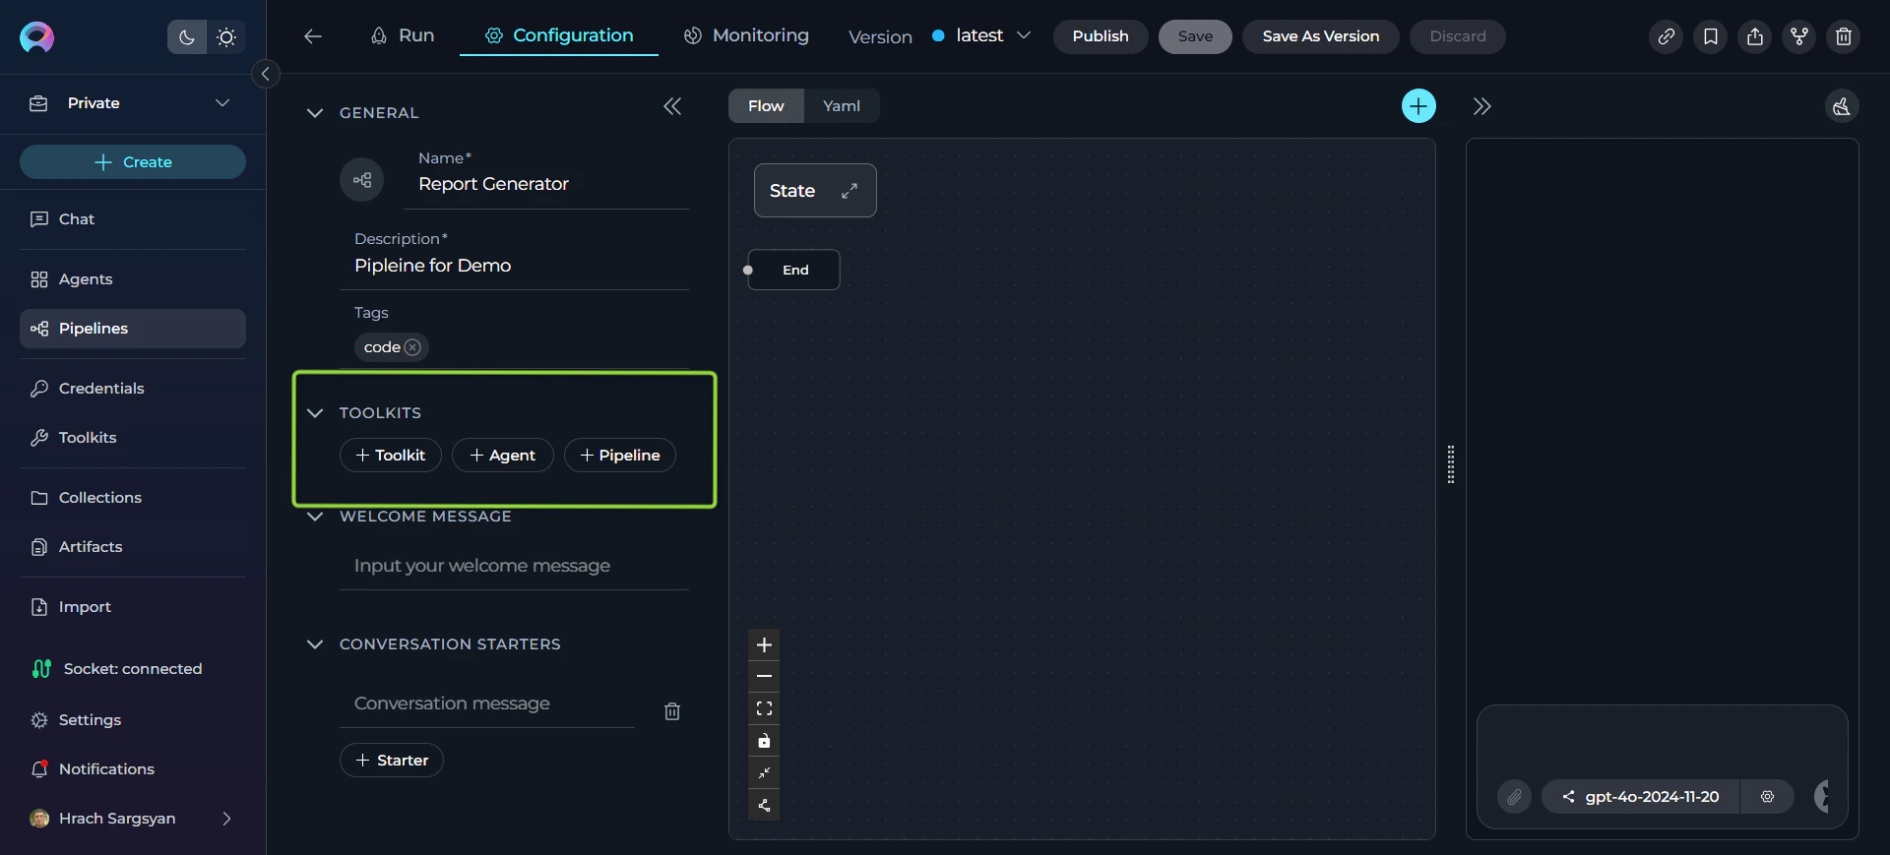1890x855 pixels.
Task: Open Artifacts in the sidebar
Action: (133, 547)
